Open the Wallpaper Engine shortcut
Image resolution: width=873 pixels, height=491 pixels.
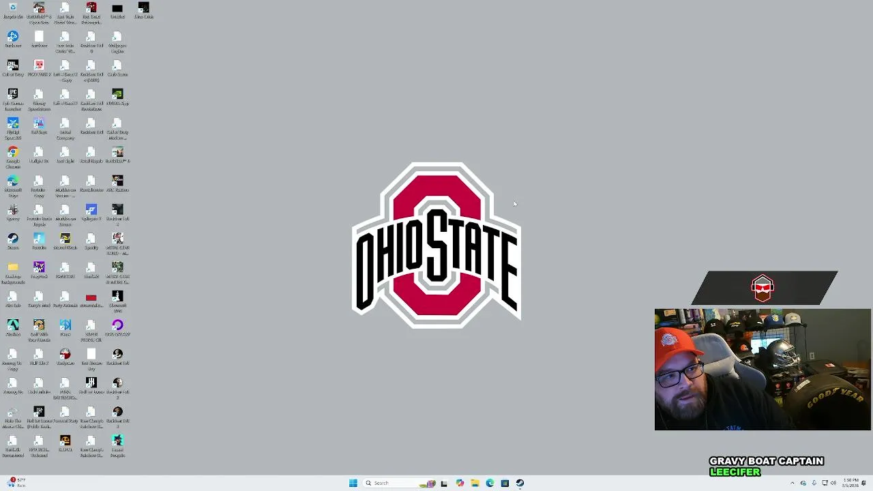[x=117, y=40]
